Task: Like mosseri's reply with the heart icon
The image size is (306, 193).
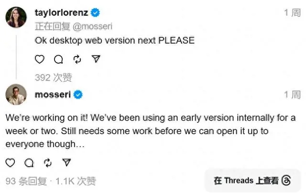Action: pos(10,163)
